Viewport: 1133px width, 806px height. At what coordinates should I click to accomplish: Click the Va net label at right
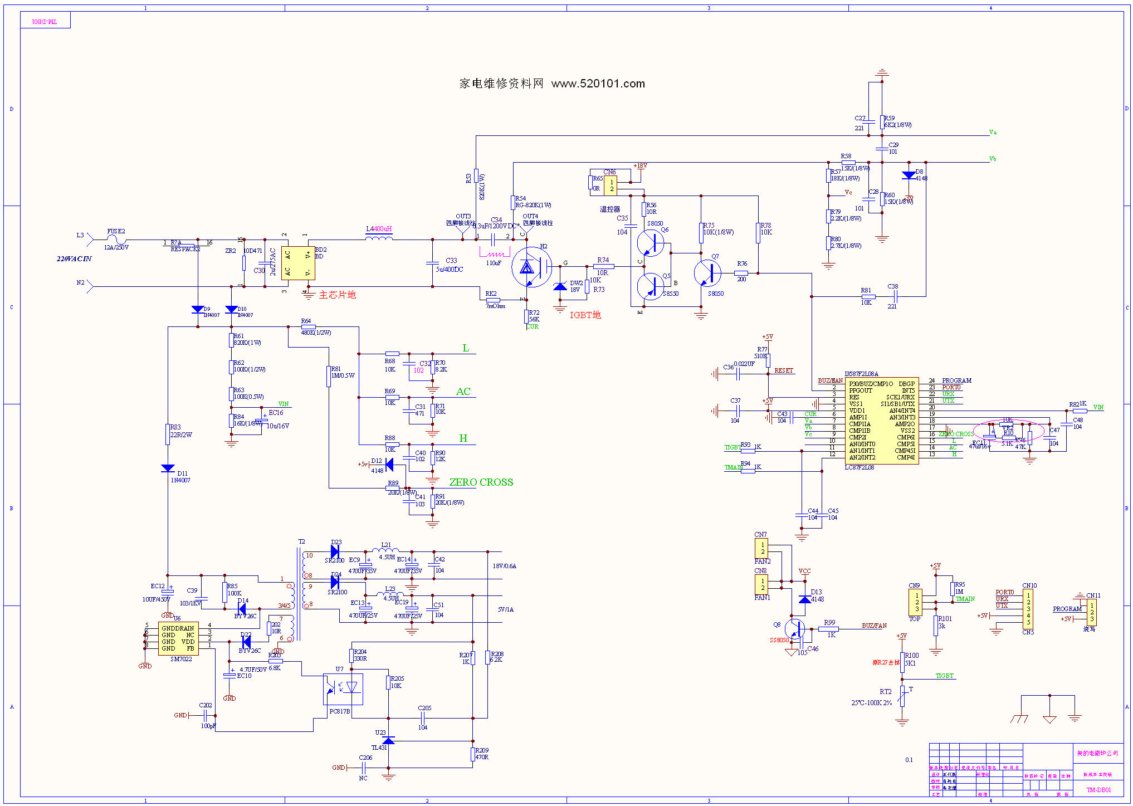click(x=993, y=133)
